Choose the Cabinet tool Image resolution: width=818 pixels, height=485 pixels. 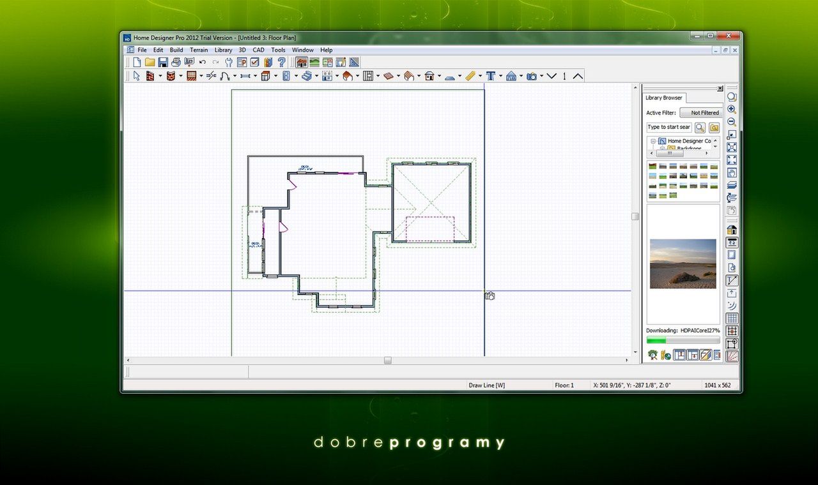click(x=265, y=76)
